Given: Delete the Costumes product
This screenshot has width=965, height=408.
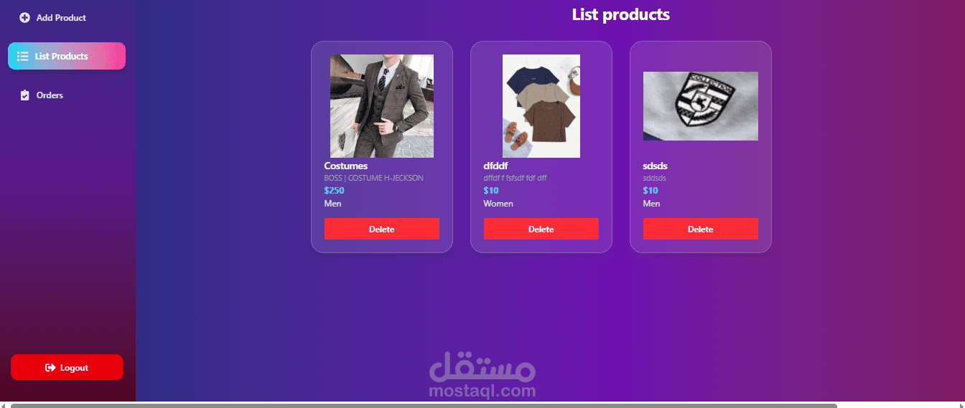Looking at the screenshot, I should pos(382,229).
